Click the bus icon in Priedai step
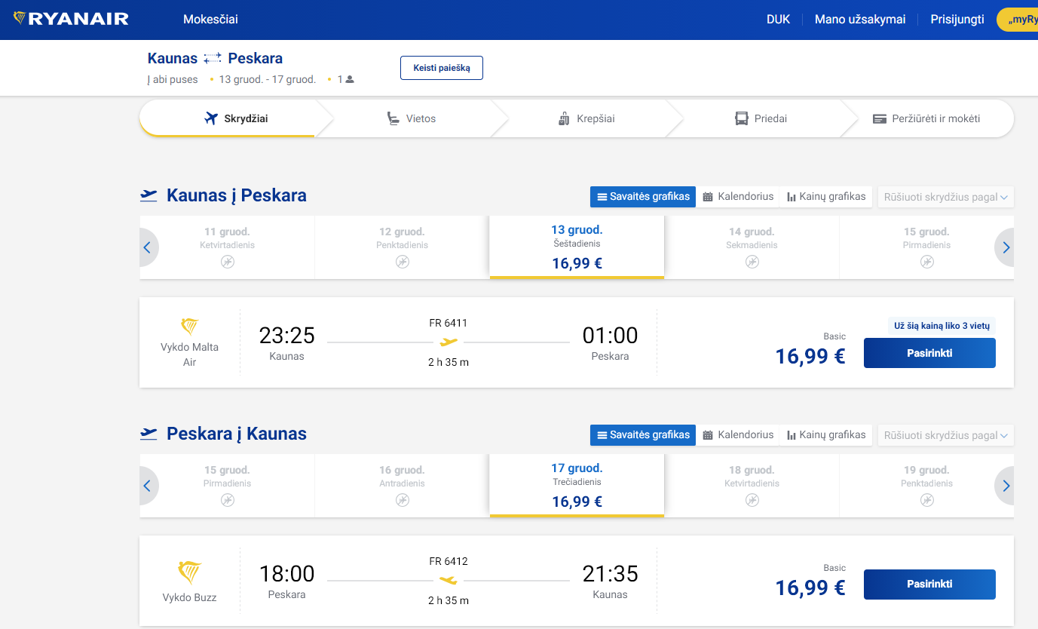1038x629 pixels. (x=742, y=118)
